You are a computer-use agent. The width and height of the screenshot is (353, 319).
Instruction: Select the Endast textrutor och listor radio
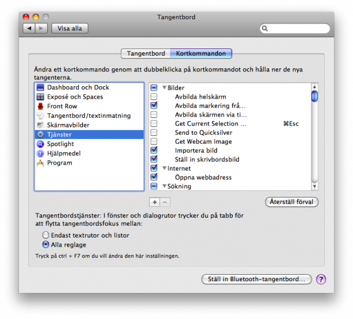click(45, 235)
